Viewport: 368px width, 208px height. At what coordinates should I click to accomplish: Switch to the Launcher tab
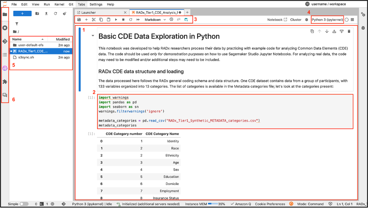(88, 13)
